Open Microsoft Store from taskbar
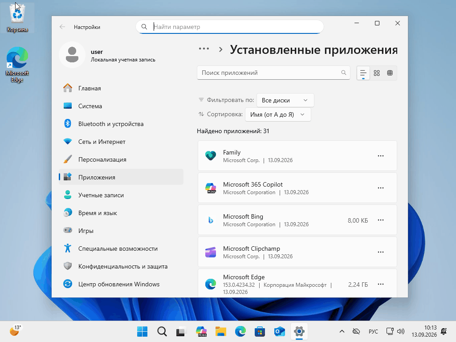 pyautogui.click(x=260, y=331)
